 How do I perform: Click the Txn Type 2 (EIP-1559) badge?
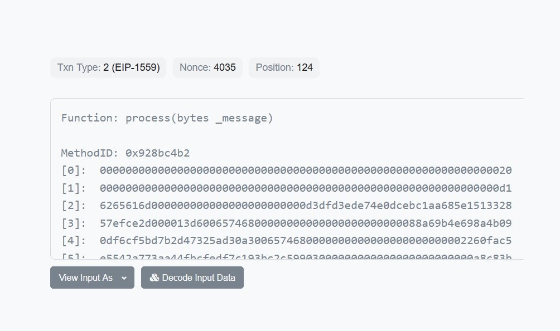pos(108,68)
